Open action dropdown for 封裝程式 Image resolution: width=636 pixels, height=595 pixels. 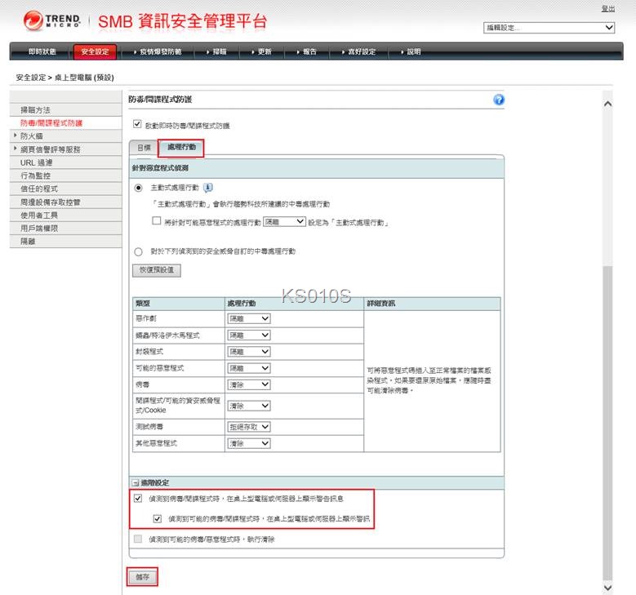(x=249, y=352)
